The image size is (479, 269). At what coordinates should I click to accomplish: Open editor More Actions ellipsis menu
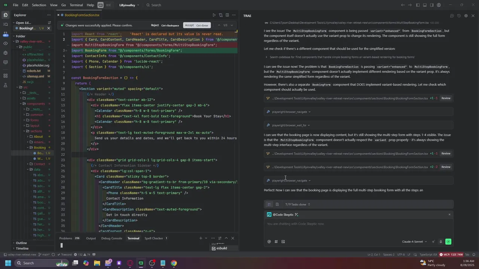pyautogui.click(x=234, y=15)
